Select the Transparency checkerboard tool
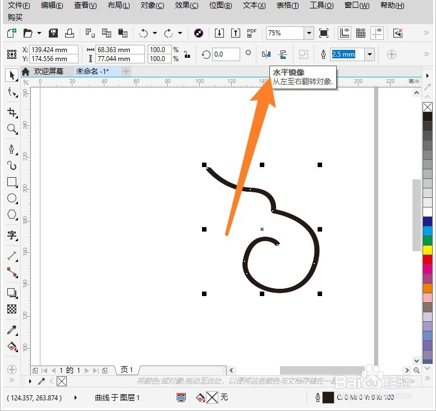This screenshot has width=436, height=411. point(12,309)
